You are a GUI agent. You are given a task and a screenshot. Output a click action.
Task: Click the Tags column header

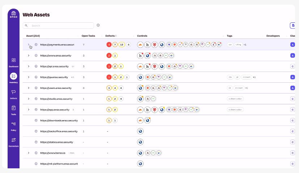tap(229, 36)
